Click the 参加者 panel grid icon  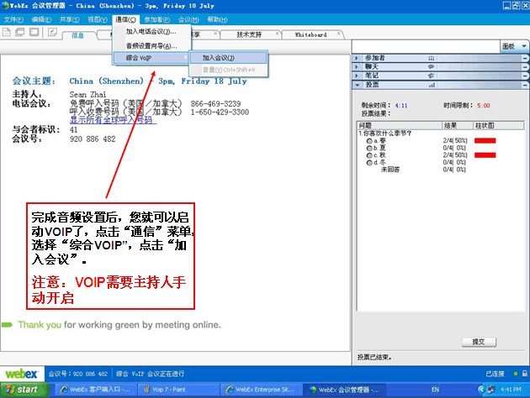pos(431,58)
